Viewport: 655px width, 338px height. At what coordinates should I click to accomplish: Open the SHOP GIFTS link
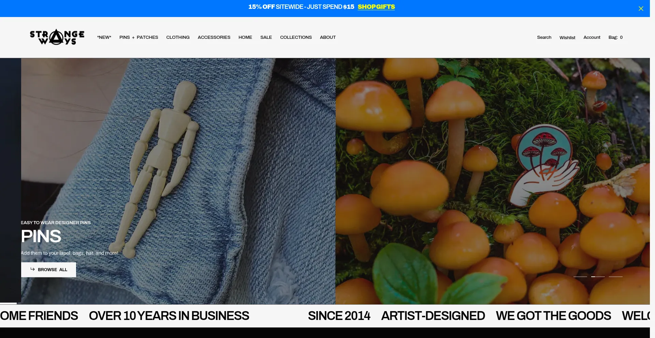click(x=376, y=7)
